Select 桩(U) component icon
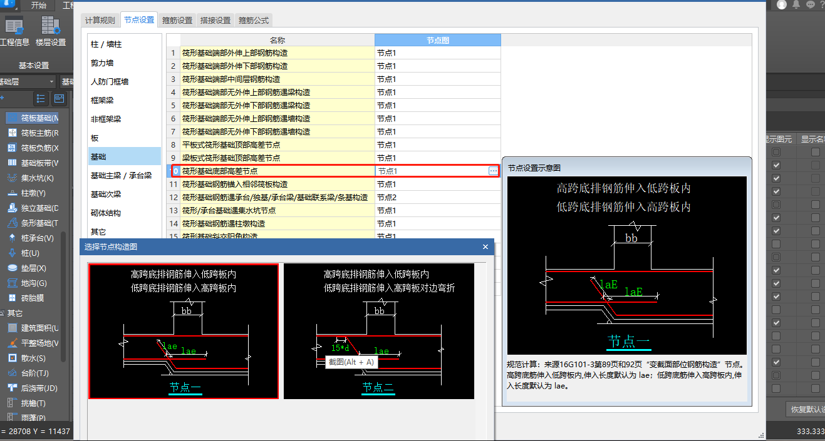825x441 pixels. coord(12,253)
